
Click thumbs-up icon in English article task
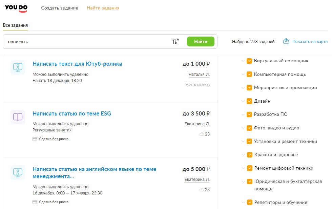202,189
